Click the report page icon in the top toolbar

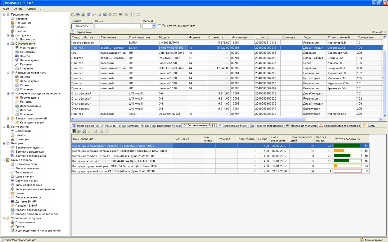pos(133,15)
